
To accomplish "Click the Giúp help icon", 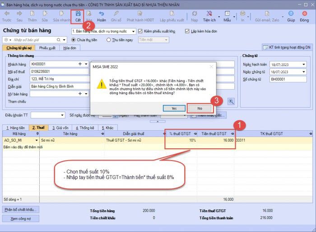I will [291, 16].
